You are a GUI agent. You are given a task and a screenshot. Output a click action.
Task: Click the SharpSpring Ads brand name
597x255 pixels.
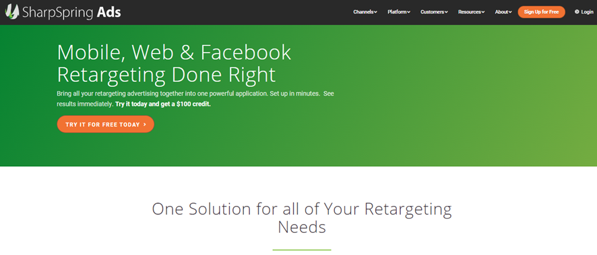(x=71, y=13)
